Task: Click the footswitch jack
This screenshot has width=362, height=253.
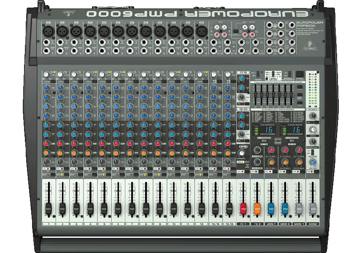Action: click(x=292, y=25)
